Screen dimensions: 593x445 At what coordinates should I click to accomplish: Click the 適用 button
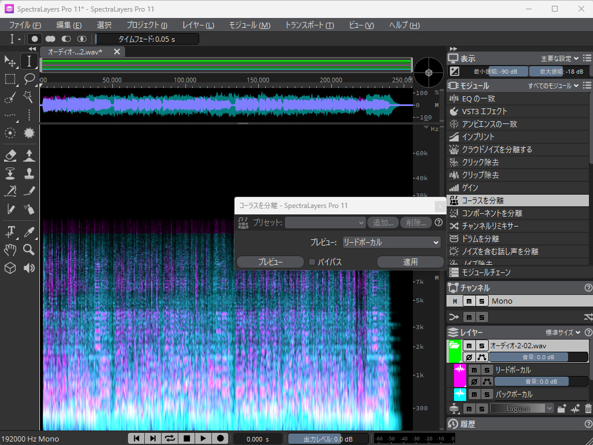click(411, 262)
